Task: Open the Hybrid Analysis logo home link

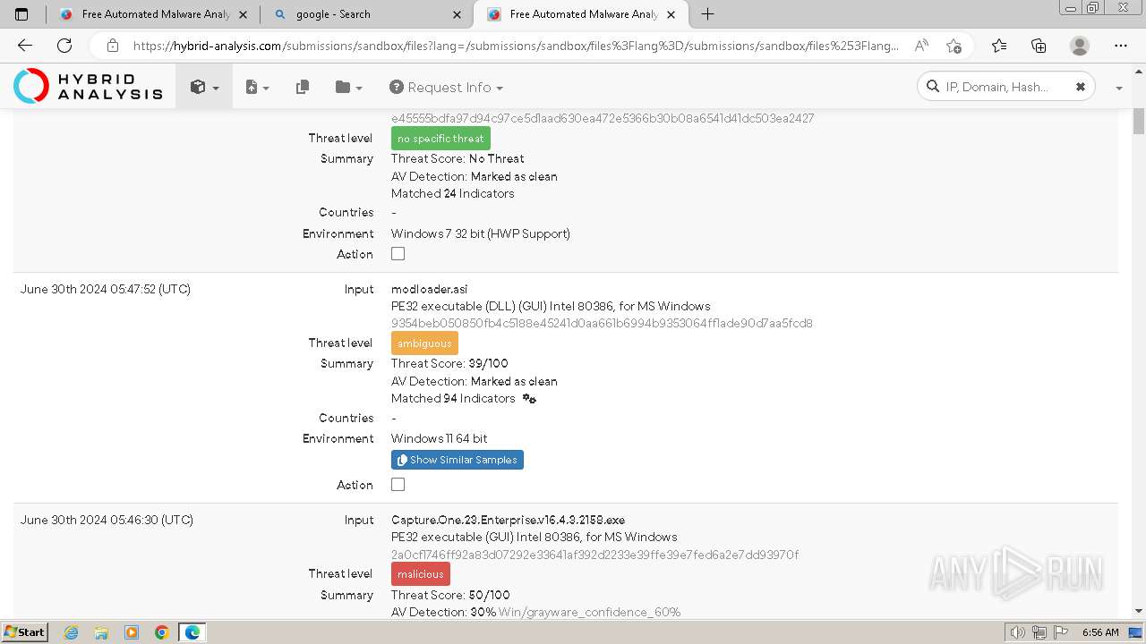Action: point(88,86)
